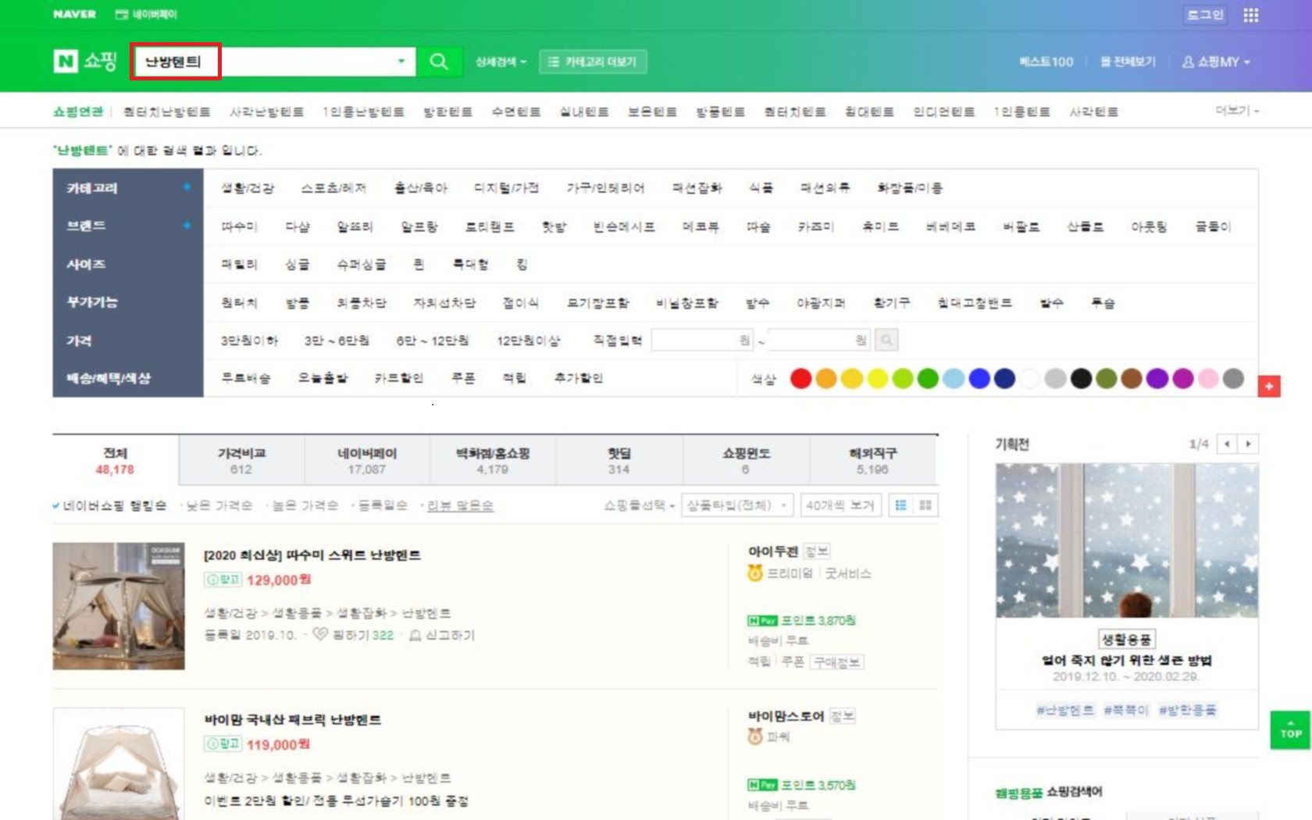Switch to grid view layout icon
Screen dimensions: 1312x820
pyautogui.click(x=925, y=505)
